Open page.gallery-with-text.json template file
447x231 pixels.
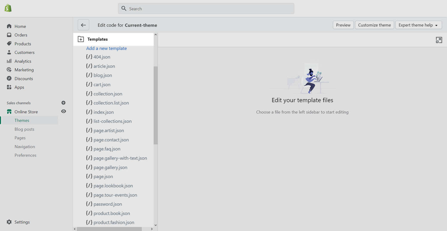120,158
